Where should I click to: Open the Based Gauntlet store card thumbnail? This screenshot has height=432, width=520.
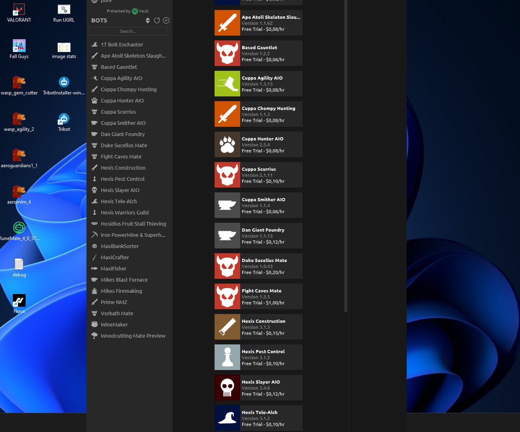coord(227,53)
